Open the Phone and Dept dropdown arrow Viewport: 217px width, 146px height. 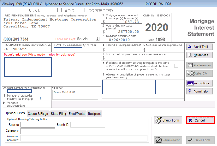tap(98, 39)
